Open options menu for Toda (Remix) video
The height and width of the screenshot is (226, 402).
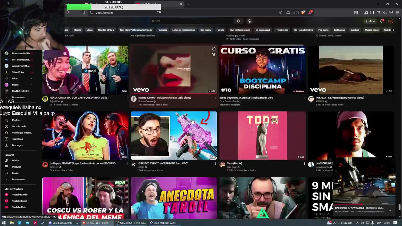304,164
